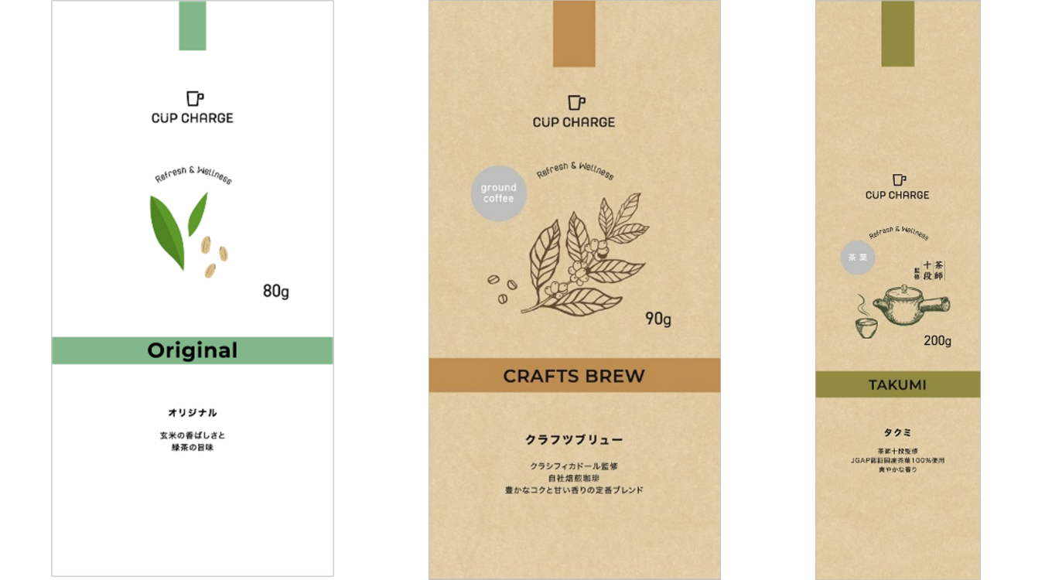Click the steaming tea cup illustration
Viewport: 1052px width, 580px height.
[x=864, y=319]
